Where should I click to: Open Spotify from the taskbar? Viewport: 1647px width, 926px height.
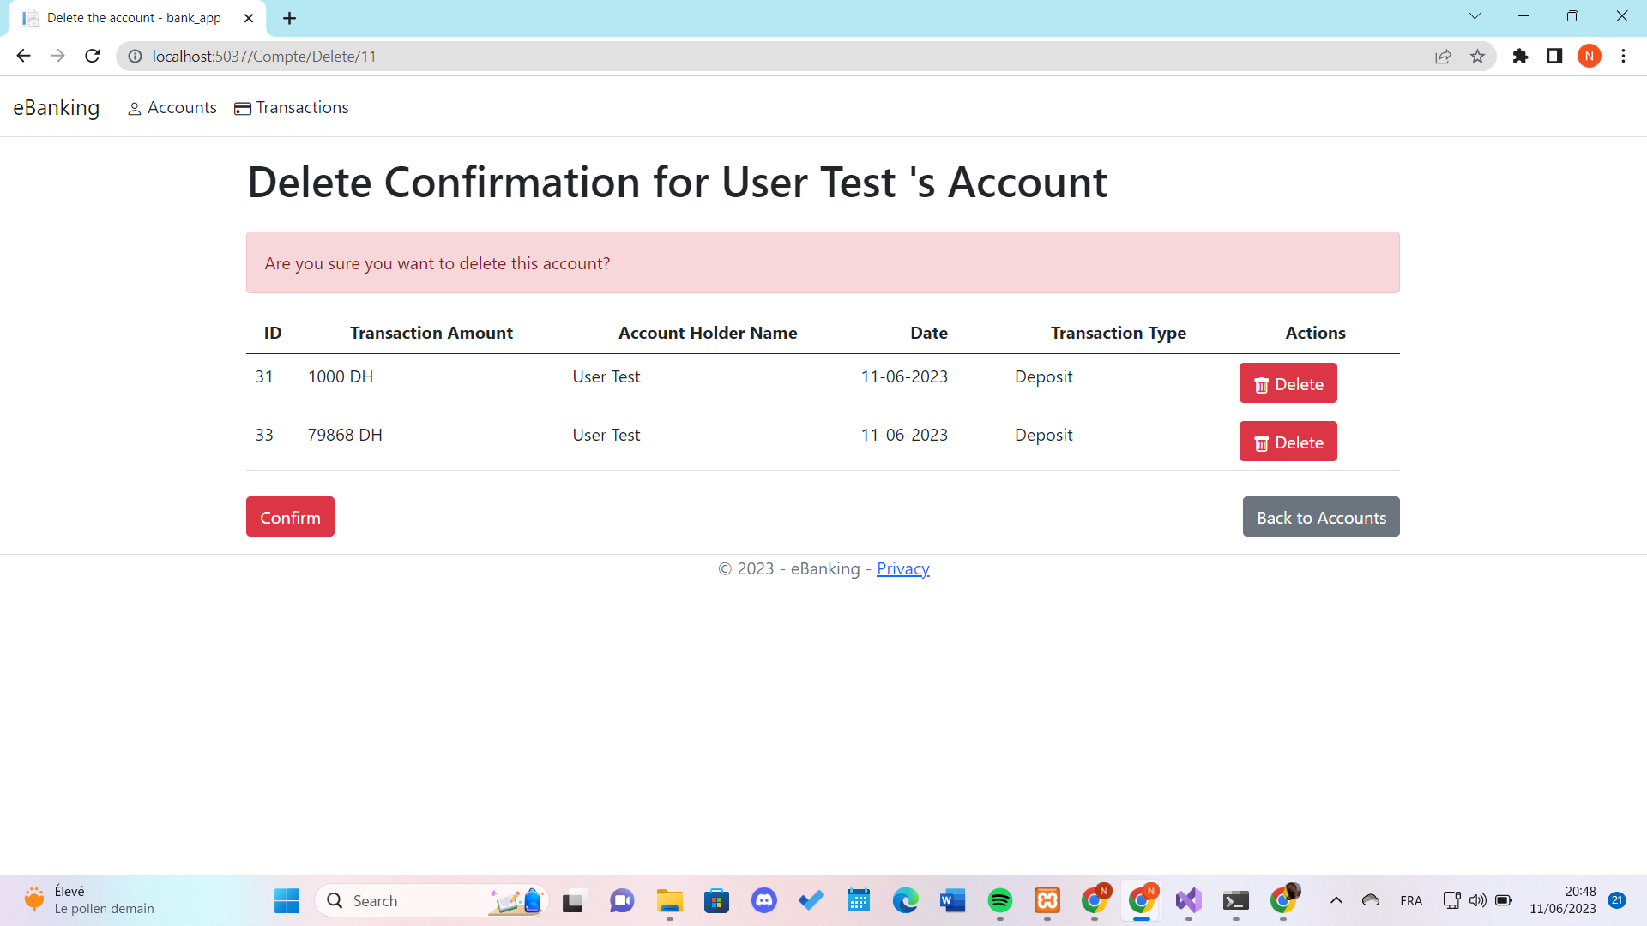999,900
